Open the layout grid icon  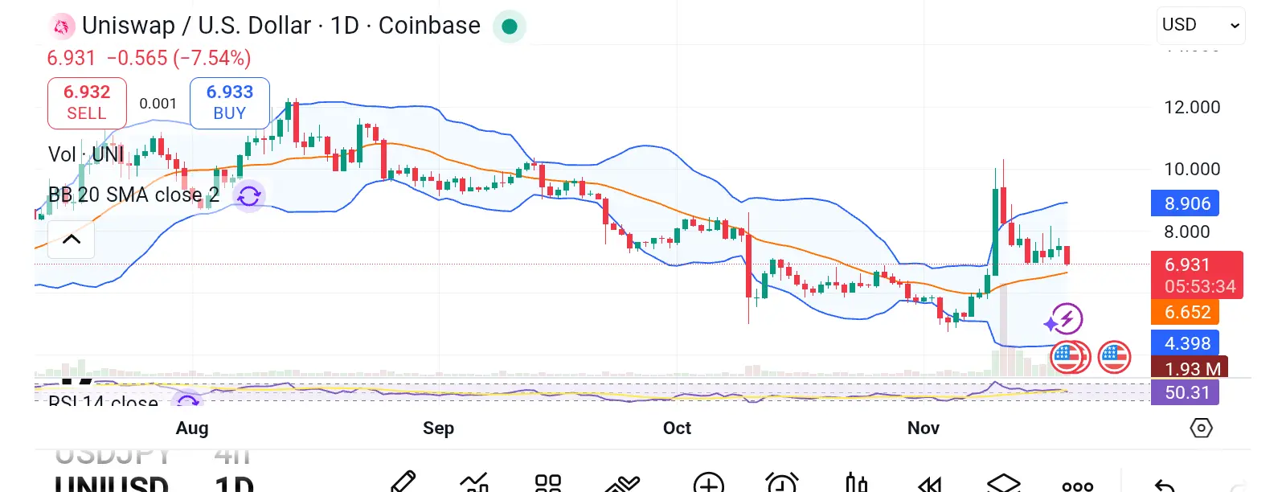548,483
